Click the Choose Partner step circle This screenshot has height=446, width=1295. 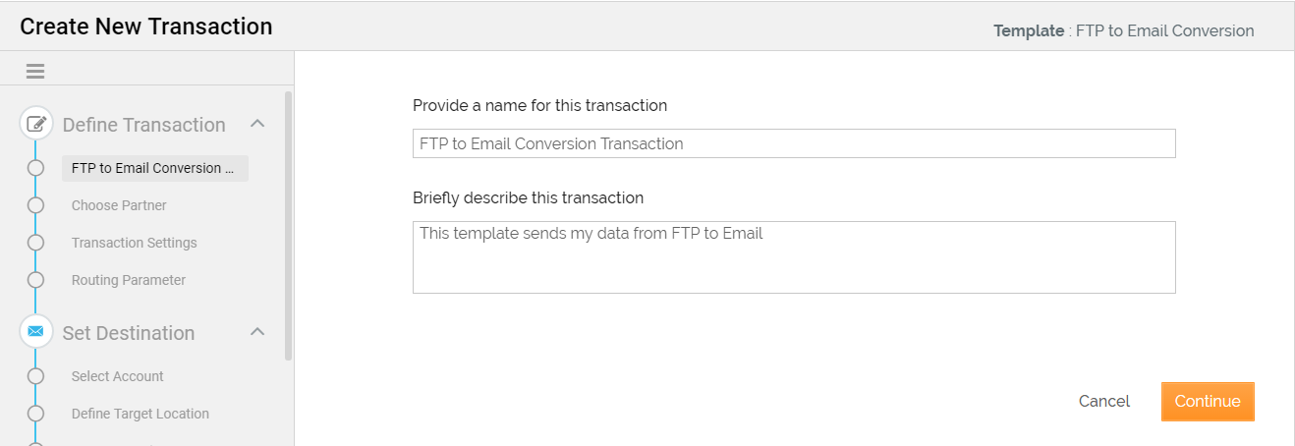pos(36,205)
